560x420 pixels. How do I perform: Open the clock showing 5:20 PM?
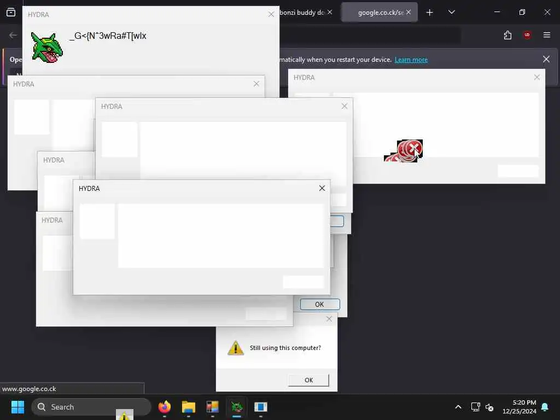point(520,407)
